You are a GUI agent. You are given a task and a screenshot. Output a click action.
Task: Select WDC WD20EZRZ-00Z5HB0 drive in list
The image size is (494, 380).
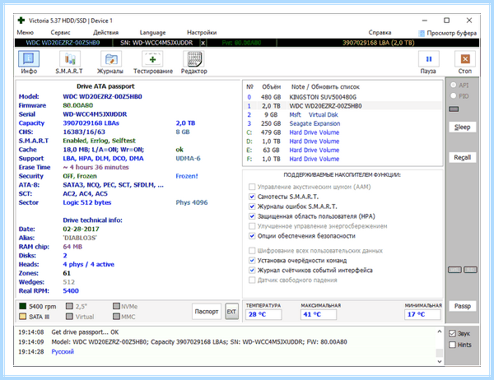(343, 106)
